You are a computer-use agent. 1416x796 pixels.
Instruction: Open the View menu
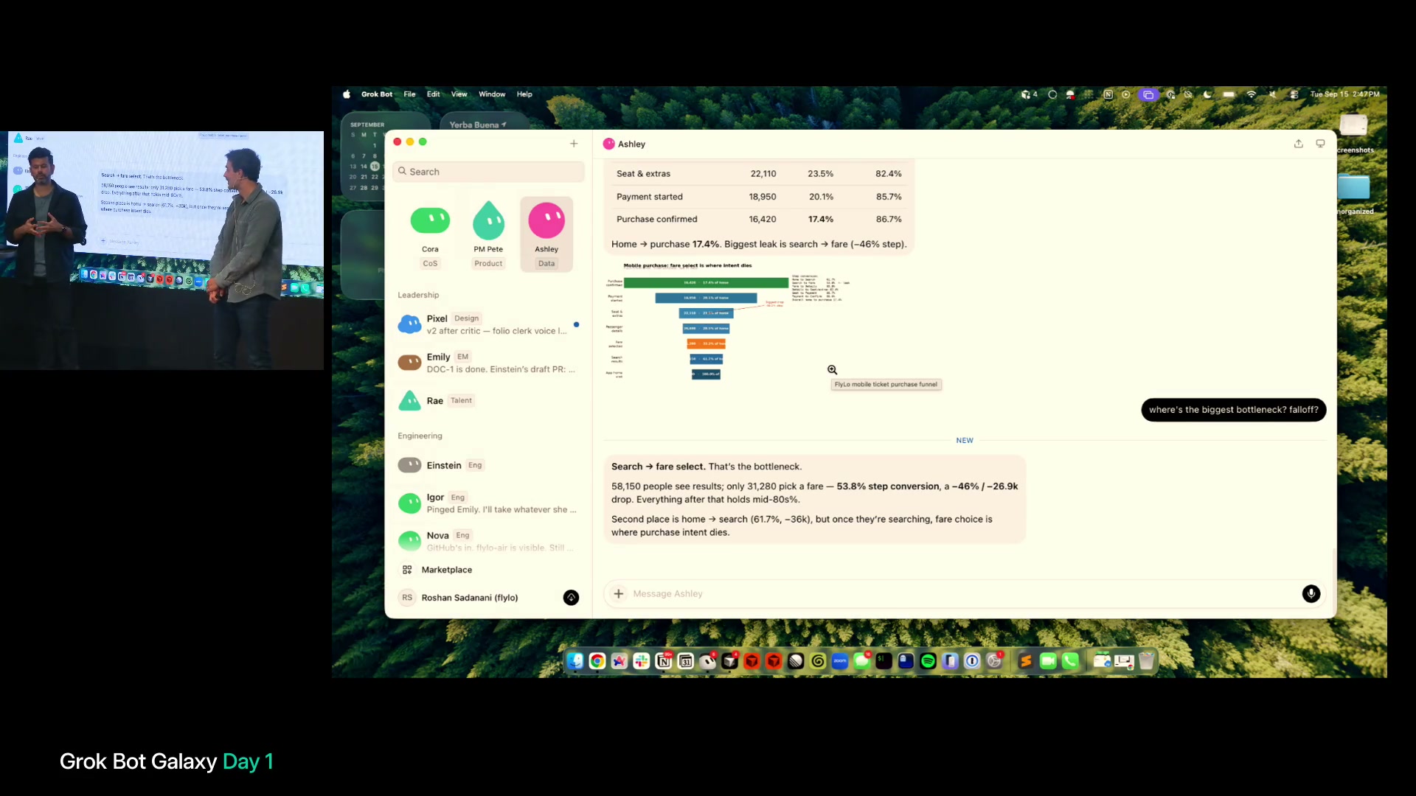coord(459,94)
